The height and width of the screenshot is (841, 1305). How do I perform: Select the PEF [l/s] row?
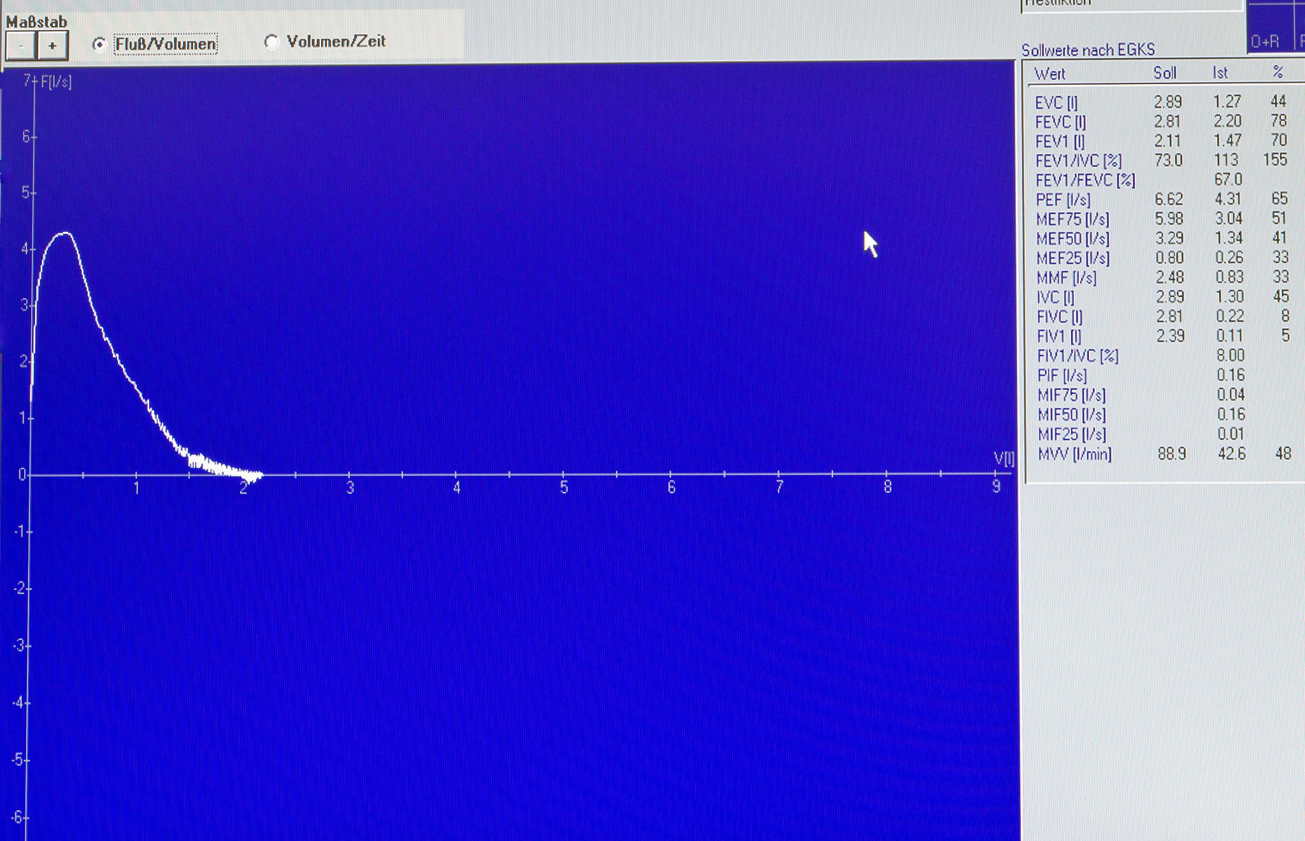coord(1063,199)
